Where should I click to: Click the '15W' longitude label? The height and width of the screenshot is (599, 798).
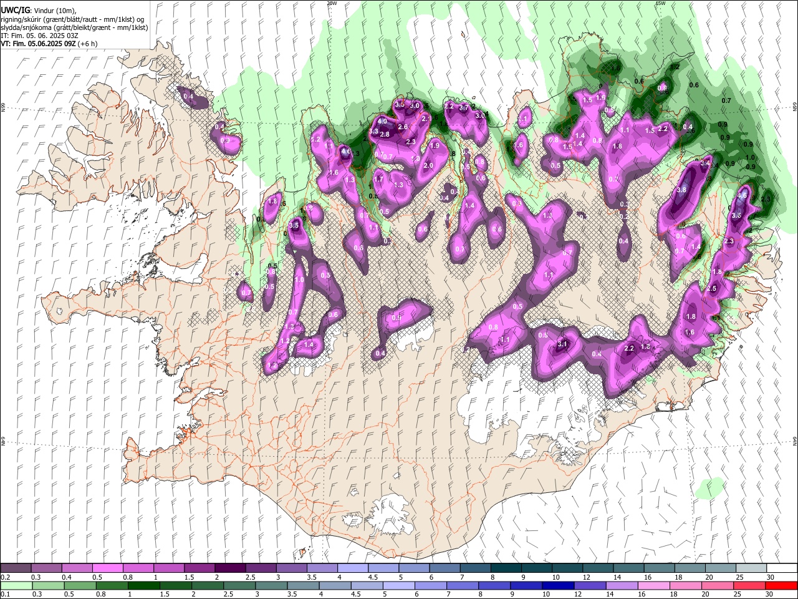tap(660, 3)
